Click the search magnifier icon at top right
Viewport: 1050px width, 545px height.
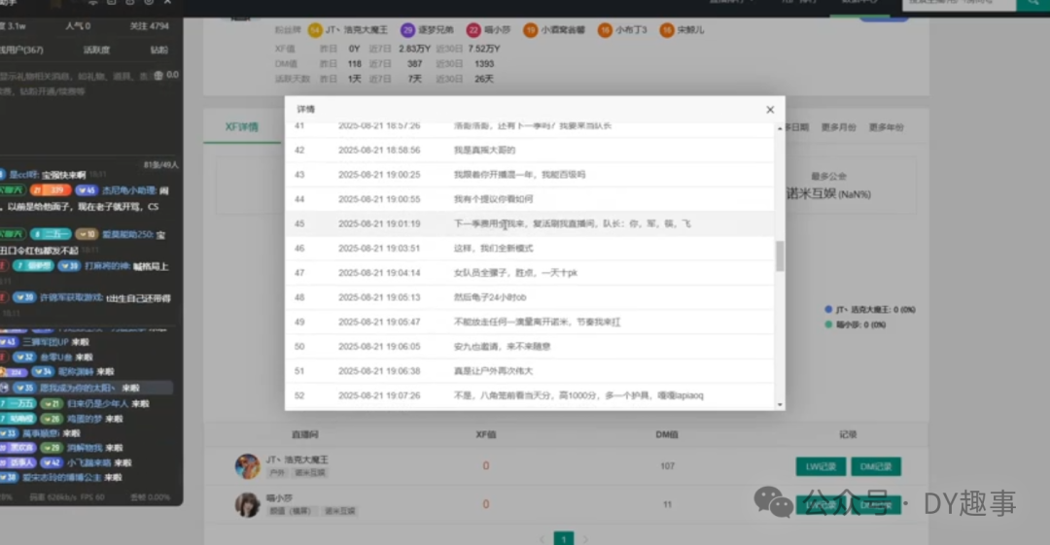click(1033, 3)
